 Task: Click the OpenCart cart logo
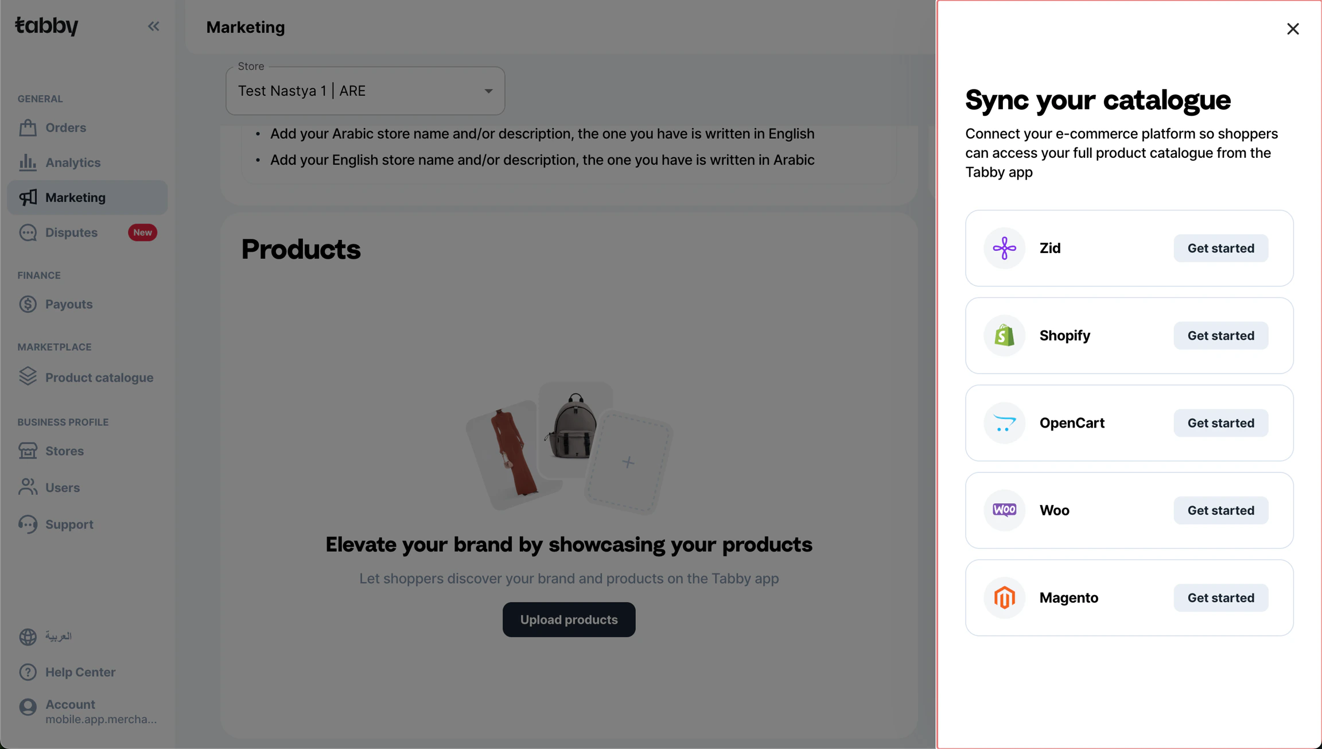click(x=1004, y=423)
